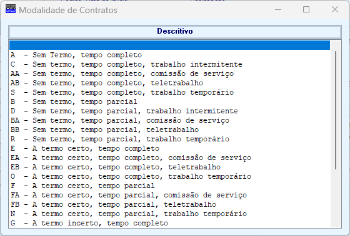Select 'S' trabalho temporário full-time entry
The width and height of the screenshot is (350, 236).
tap(169, 92)
